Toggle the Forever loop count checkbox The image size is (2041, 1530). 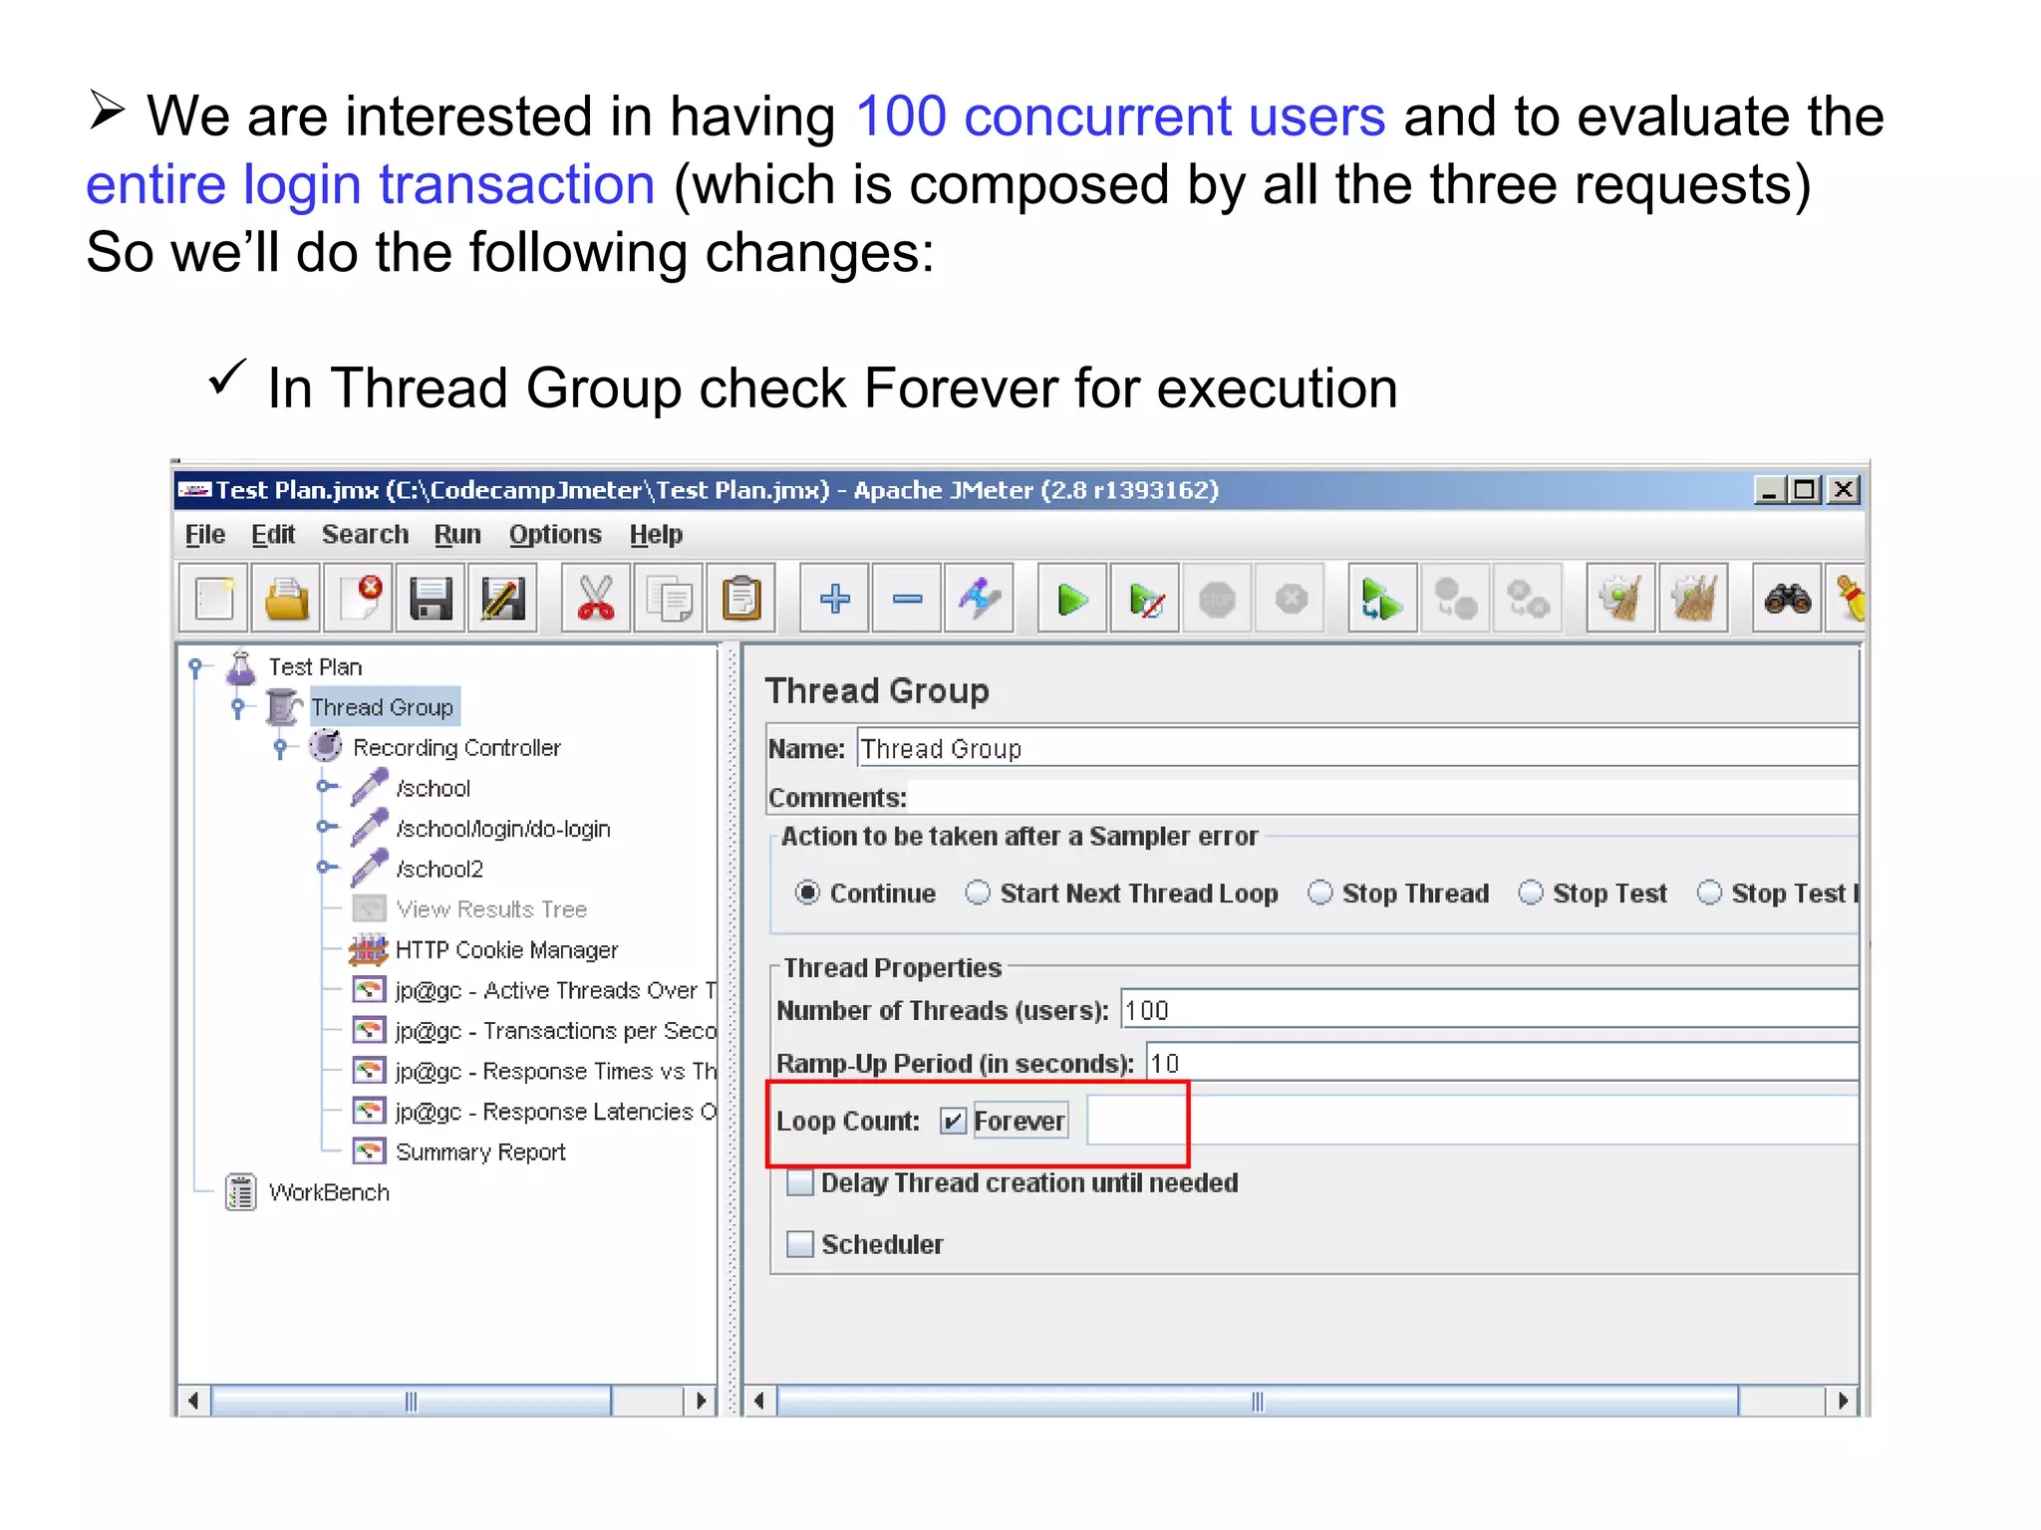(x=953, y=1122)
